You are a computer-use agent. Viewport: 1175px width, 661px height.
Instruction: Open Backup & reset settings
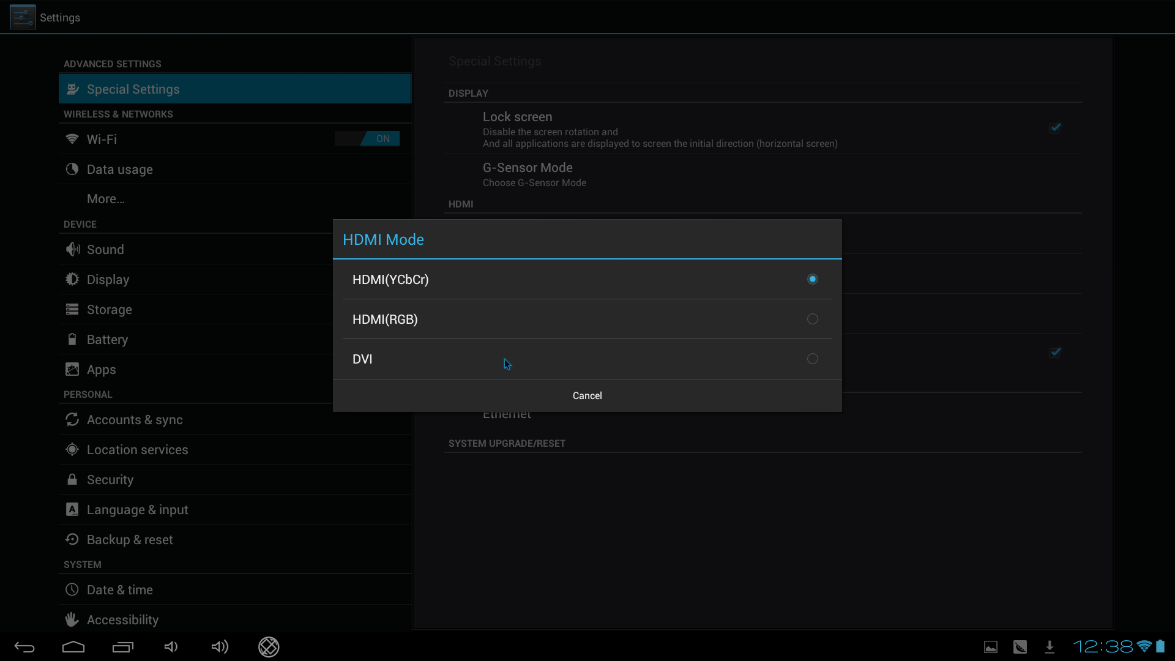click(x=130, y=540)
